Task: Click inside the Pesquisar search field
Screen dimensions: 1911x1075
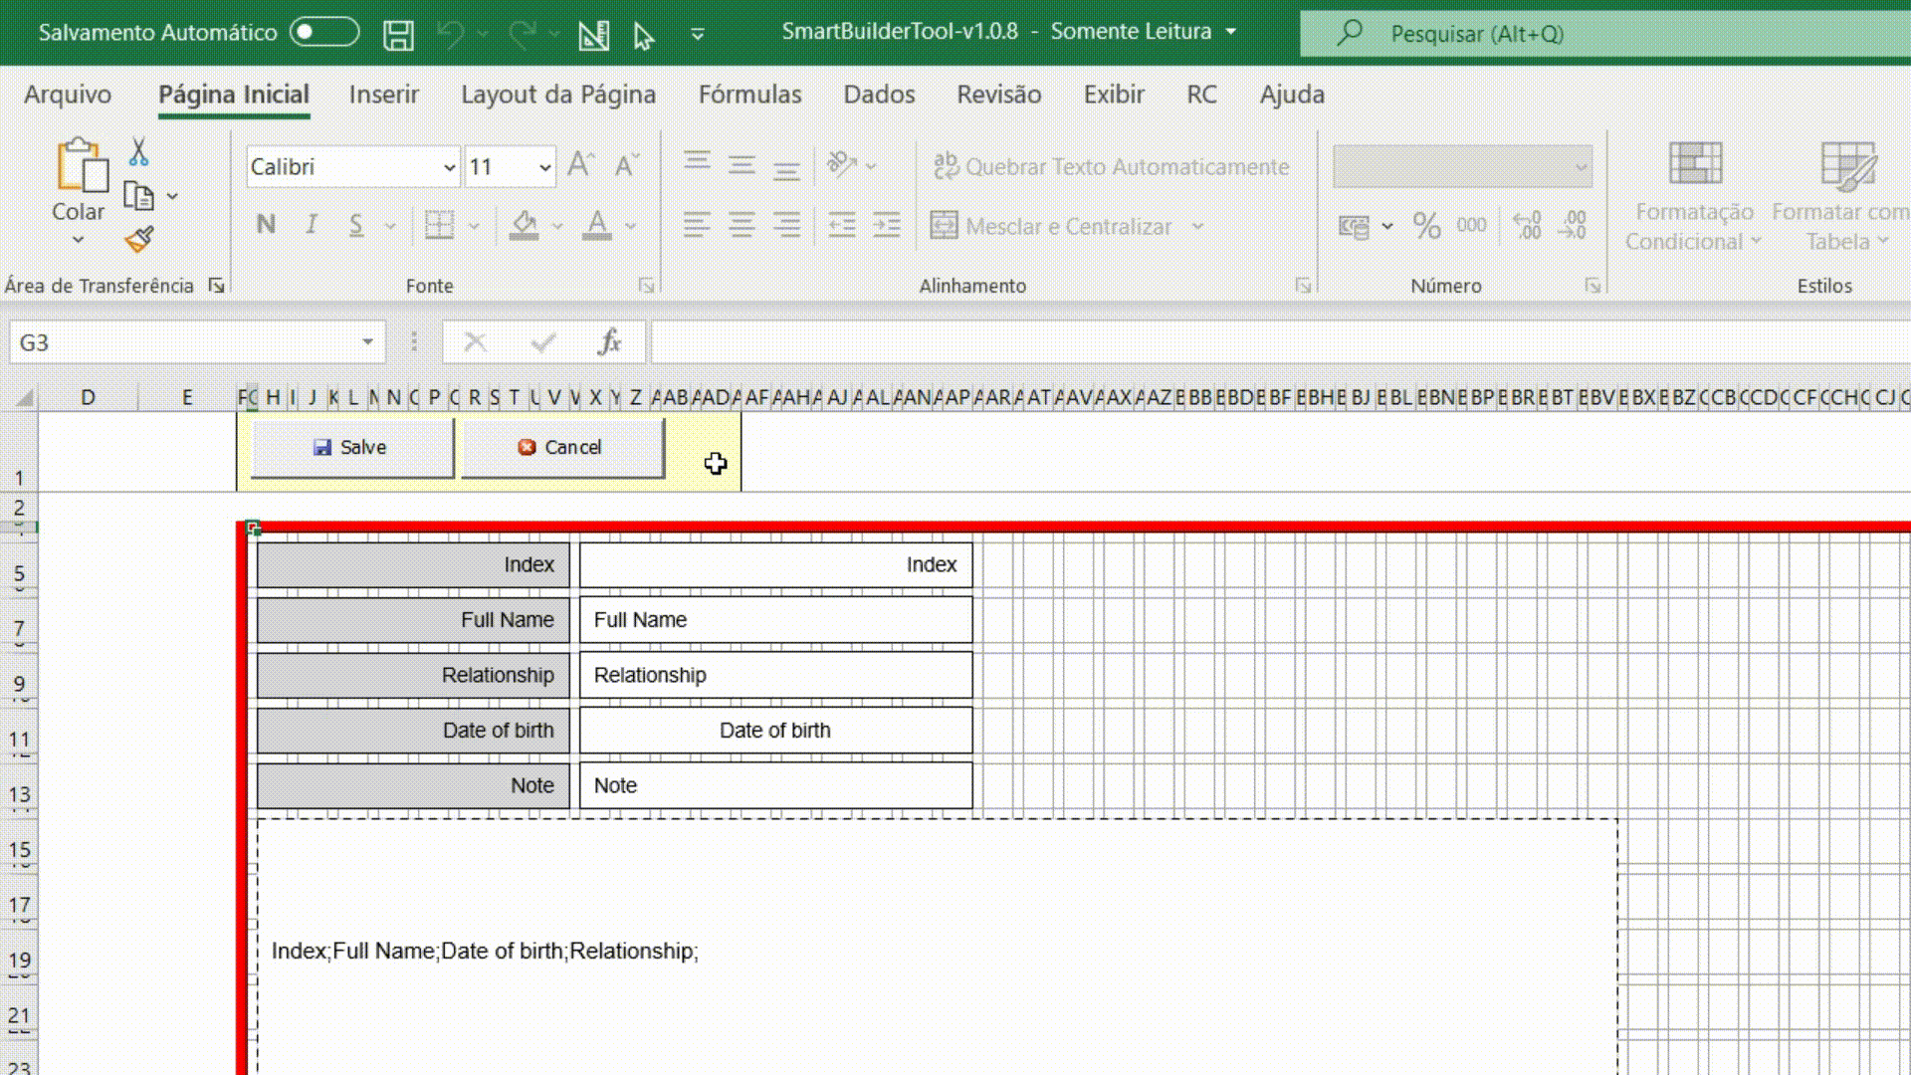Action: 1543,33
